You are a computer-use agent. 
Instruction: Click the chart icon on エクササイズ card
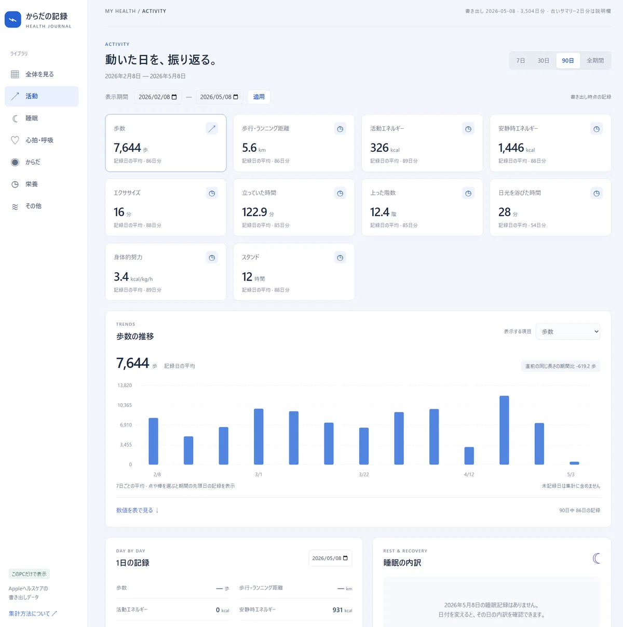pos(212,193)
